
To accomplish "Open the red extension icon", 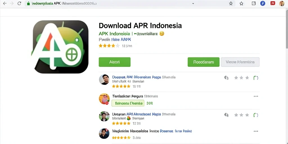I will click(273, 3).
